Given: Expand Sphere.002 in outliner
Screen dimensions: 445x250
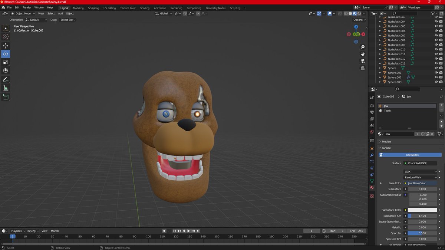Looking at the screenshot, I should pos(380,78).
